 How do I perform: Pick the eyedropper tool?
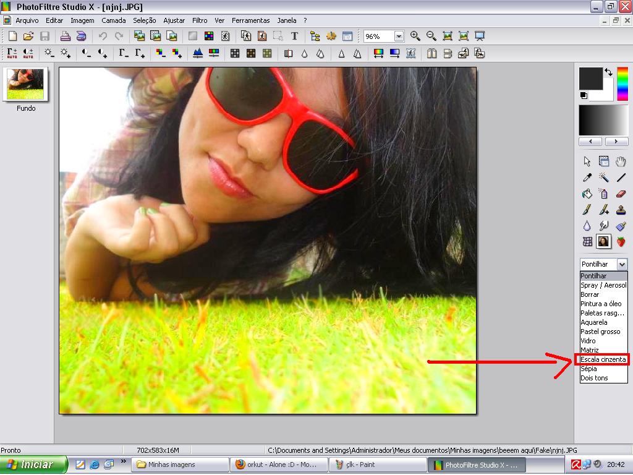pyautogui.click(x=587, y=178)
